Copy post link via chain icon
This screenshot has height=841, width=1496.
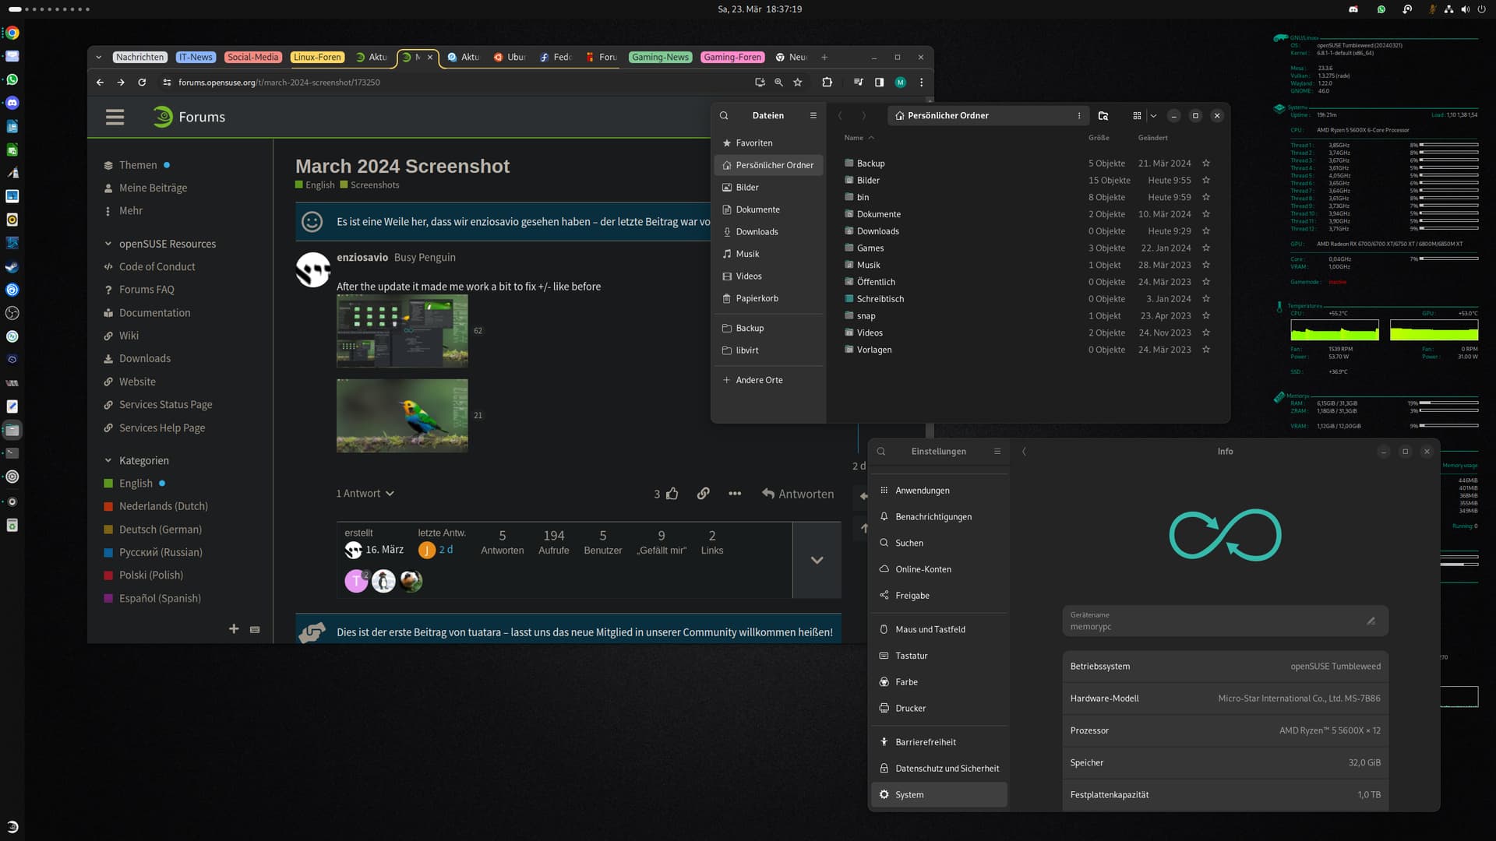click(703, 494)
